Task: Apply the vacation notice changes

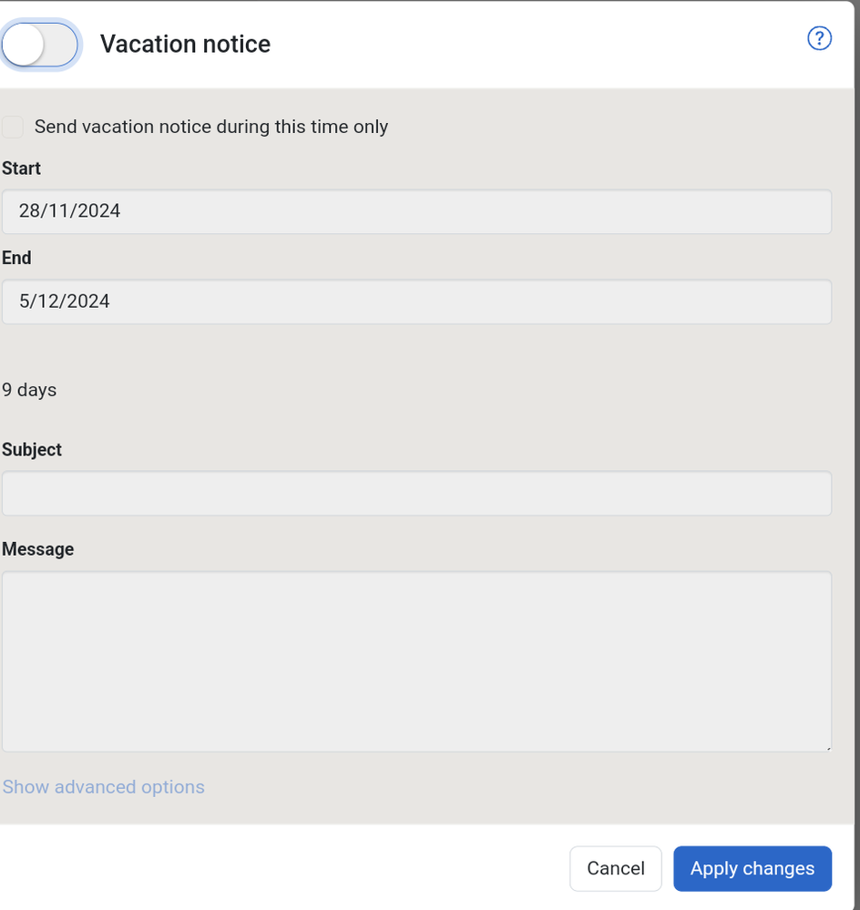Action: 752,868
